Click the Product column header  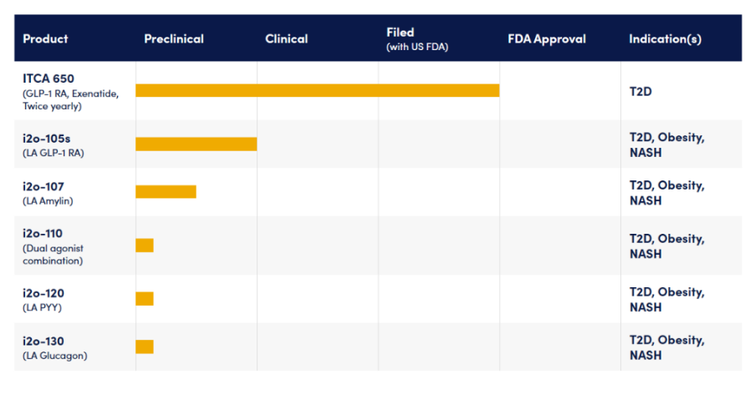[45, 39]
